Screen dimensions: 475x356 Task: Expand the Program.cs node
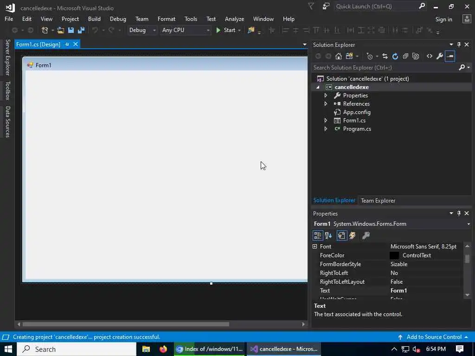(326, 129)
